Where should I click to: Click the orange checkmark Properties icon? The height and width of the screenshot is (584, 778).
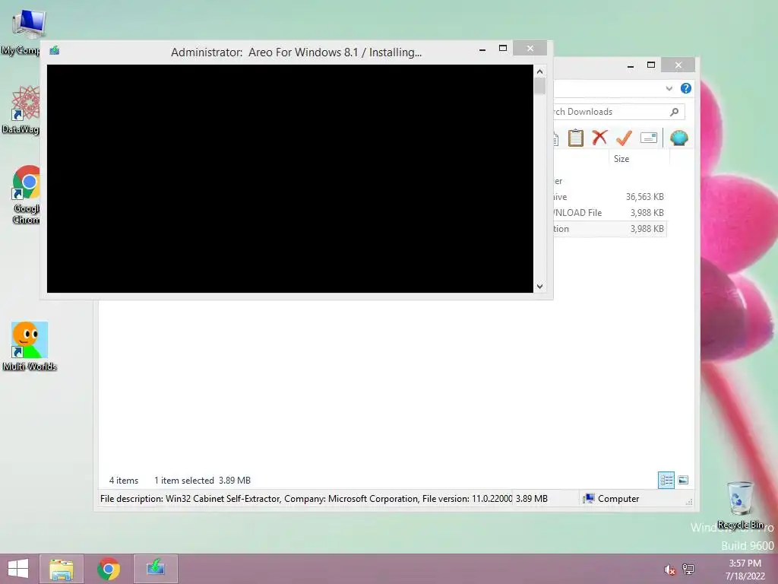pos(624,138)
